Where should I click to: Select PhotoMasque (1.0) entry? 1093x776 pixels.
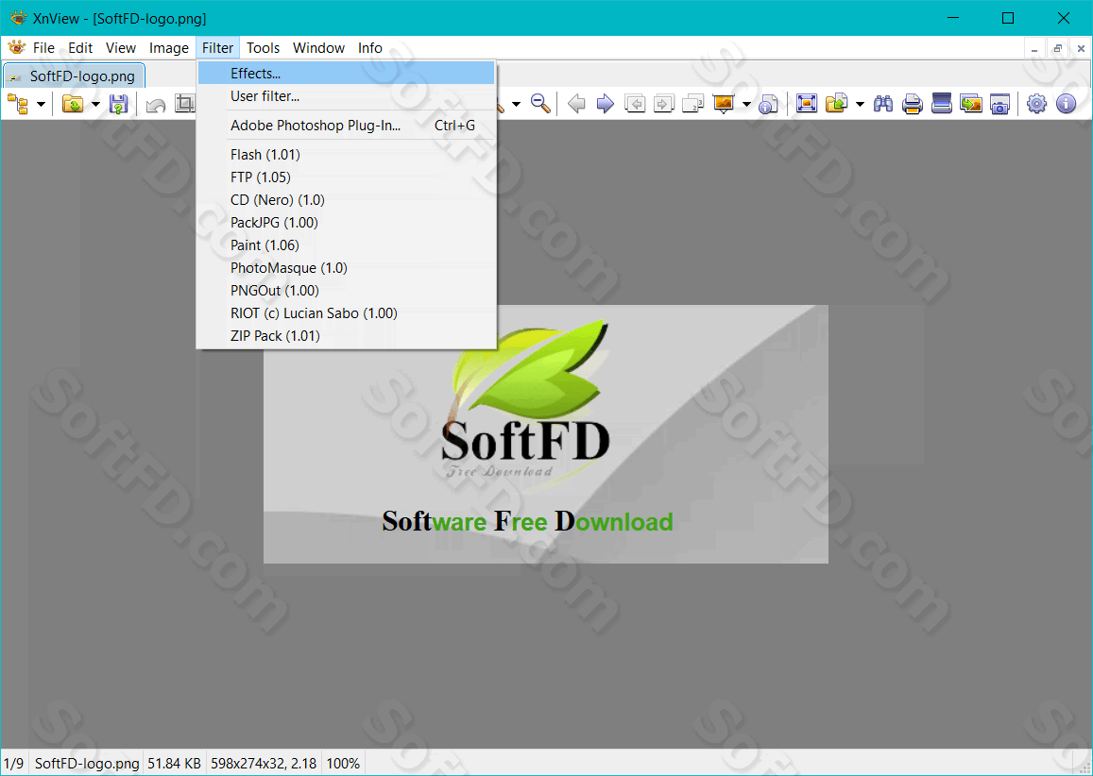tap(346, 267)
